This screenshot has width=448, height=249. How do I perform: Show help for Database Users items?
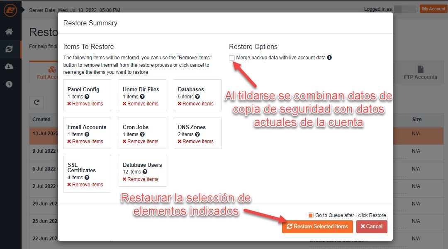145,172
